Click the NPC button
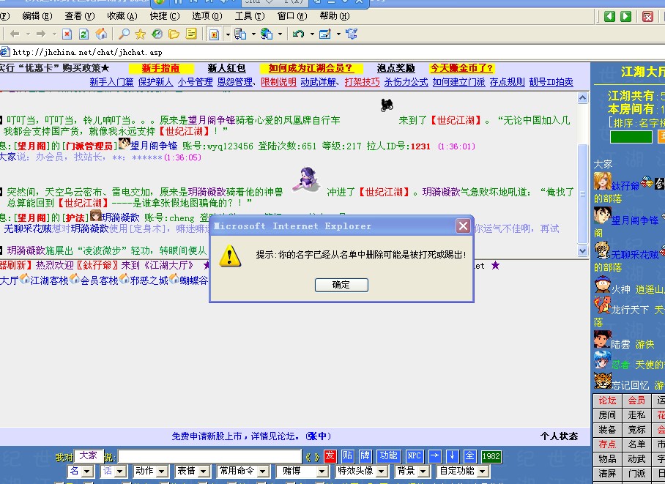This screenshot has width=665, height=484. 414,456
